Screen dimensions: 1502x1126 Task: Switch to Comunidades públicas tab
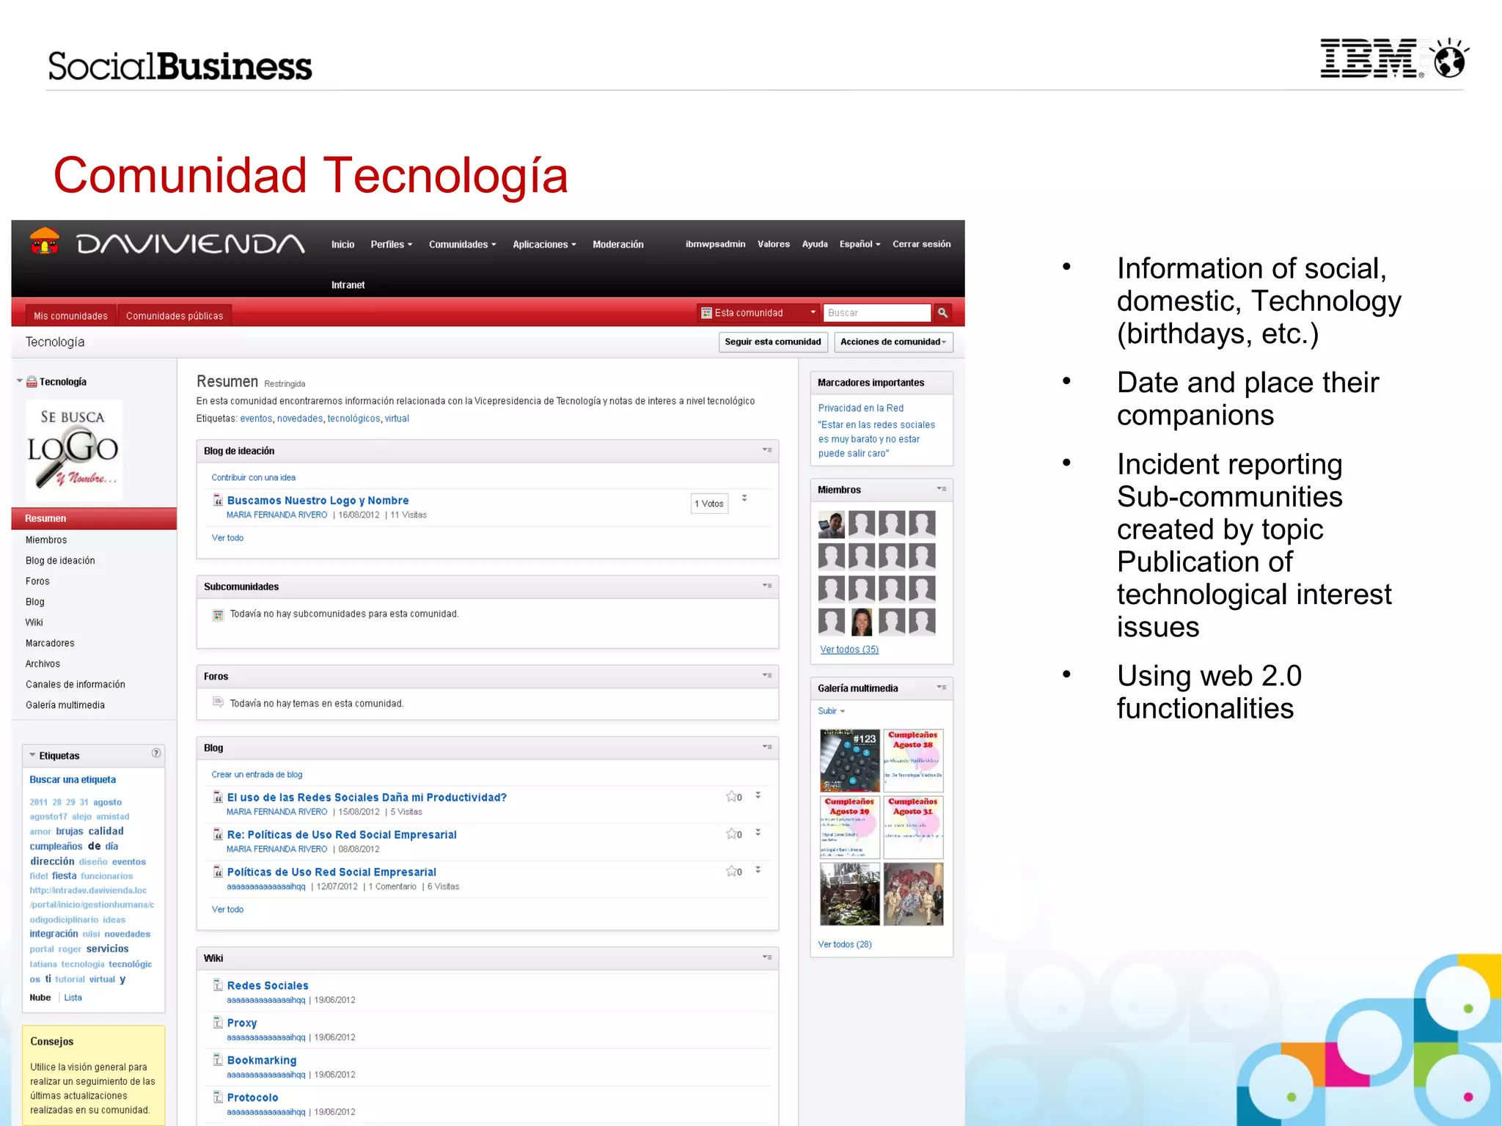(x=175, y=316)
